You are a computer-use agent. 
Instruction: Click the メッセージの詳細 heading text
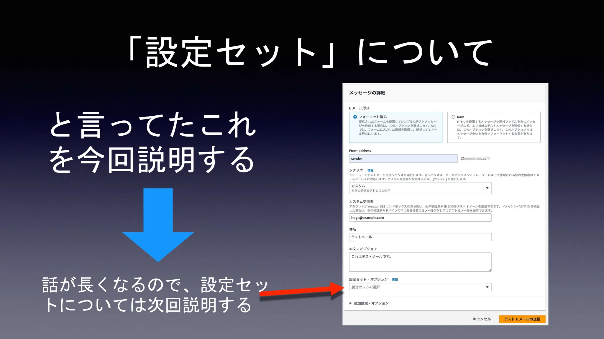(367, 93)
